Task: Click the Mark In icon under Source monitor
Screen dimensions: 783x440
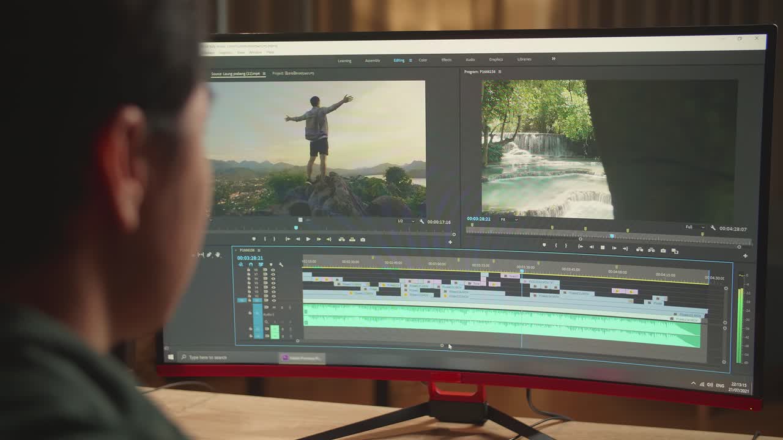Action: coord(264,238)
